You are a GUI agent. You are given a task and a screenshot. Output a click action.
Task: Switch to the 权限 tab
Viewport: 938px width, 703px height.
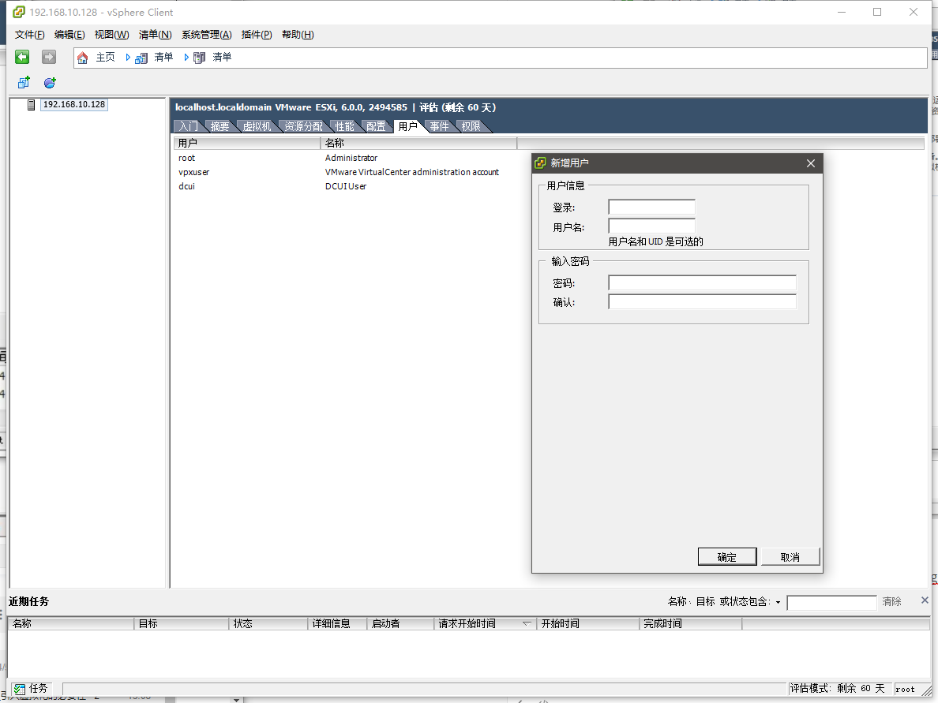click(x=471, y=126)
